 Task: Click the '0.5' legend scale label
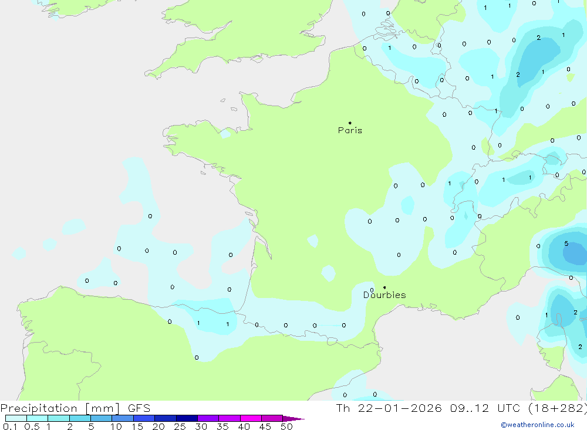[x=32, y=426]
